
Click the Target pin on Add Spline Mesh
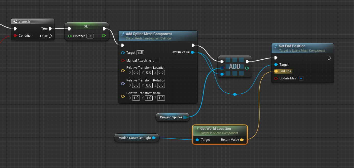coord(123,53)
